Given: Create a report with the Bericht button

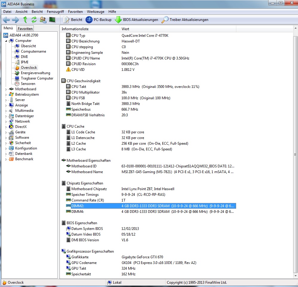Looking at the screenshot, I should 73,19.
